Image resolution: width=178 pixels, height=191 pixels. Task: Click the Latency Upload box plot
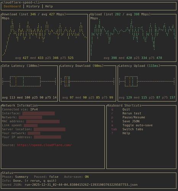pyautogui.click(x=147, y=81)
